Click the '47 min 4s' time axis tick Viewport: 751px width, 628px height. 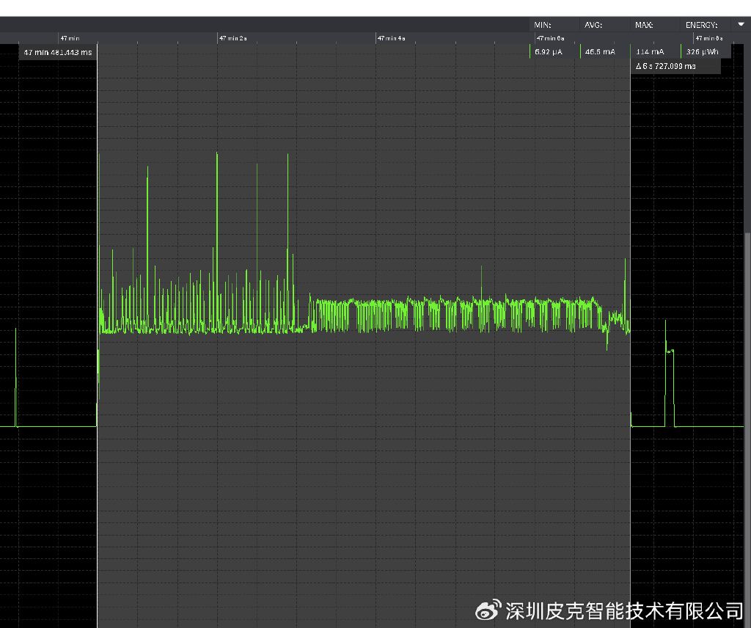[x=392, y=38]
